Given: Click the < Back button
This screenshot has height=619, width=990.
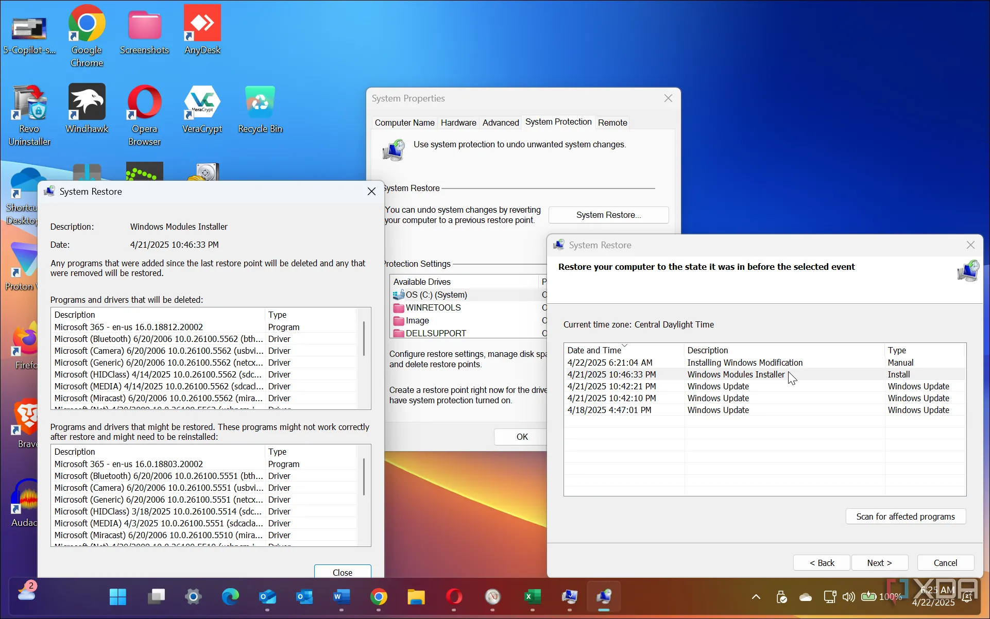Looking at the screenshot, I should 822,563.
